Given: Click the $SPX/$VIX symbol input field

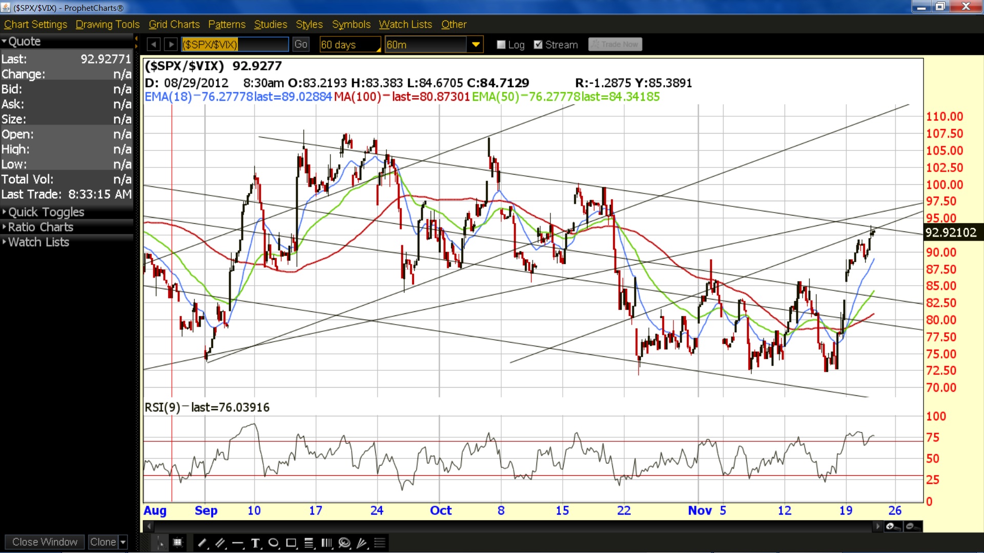Looking at the screenshot, I should (x=235, y=45).
